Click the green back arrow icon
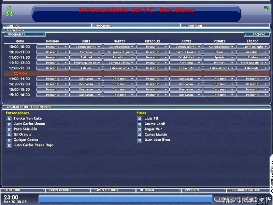Viewport: 273px width, 205px height. click(7, 14)
